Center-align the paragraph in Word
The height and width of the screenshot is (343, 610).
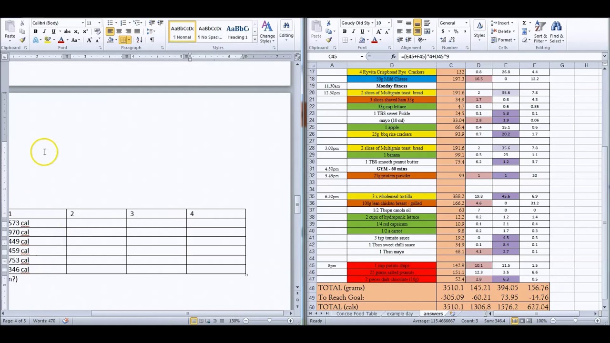tap(119, 31)
